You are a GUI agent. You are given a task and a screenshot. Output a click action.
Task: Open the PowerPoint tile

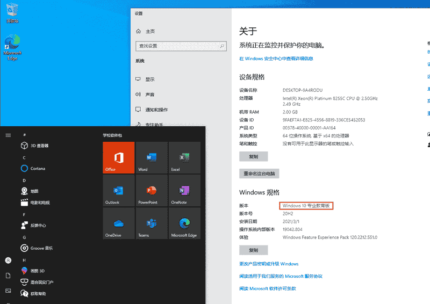click(x=152, y=190)
